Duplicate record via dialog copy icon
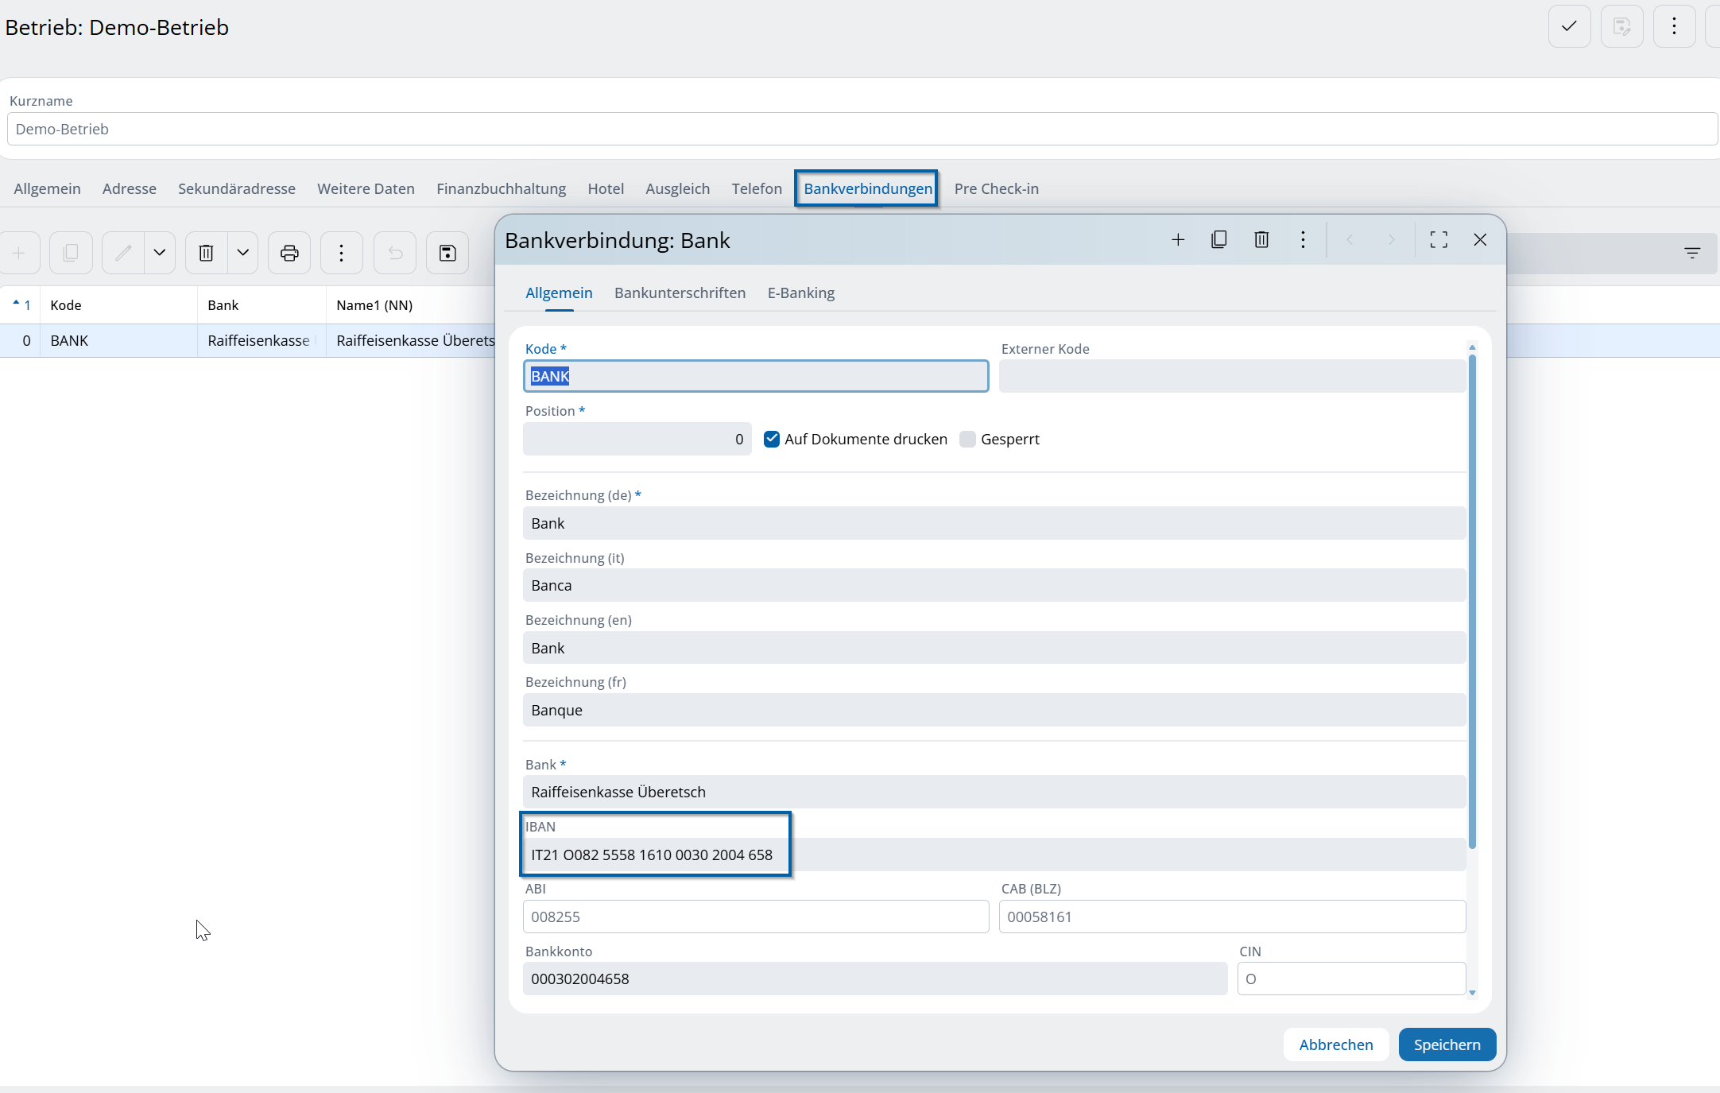Viewport: 1720px width, 1093px height. click(1218, 239)
